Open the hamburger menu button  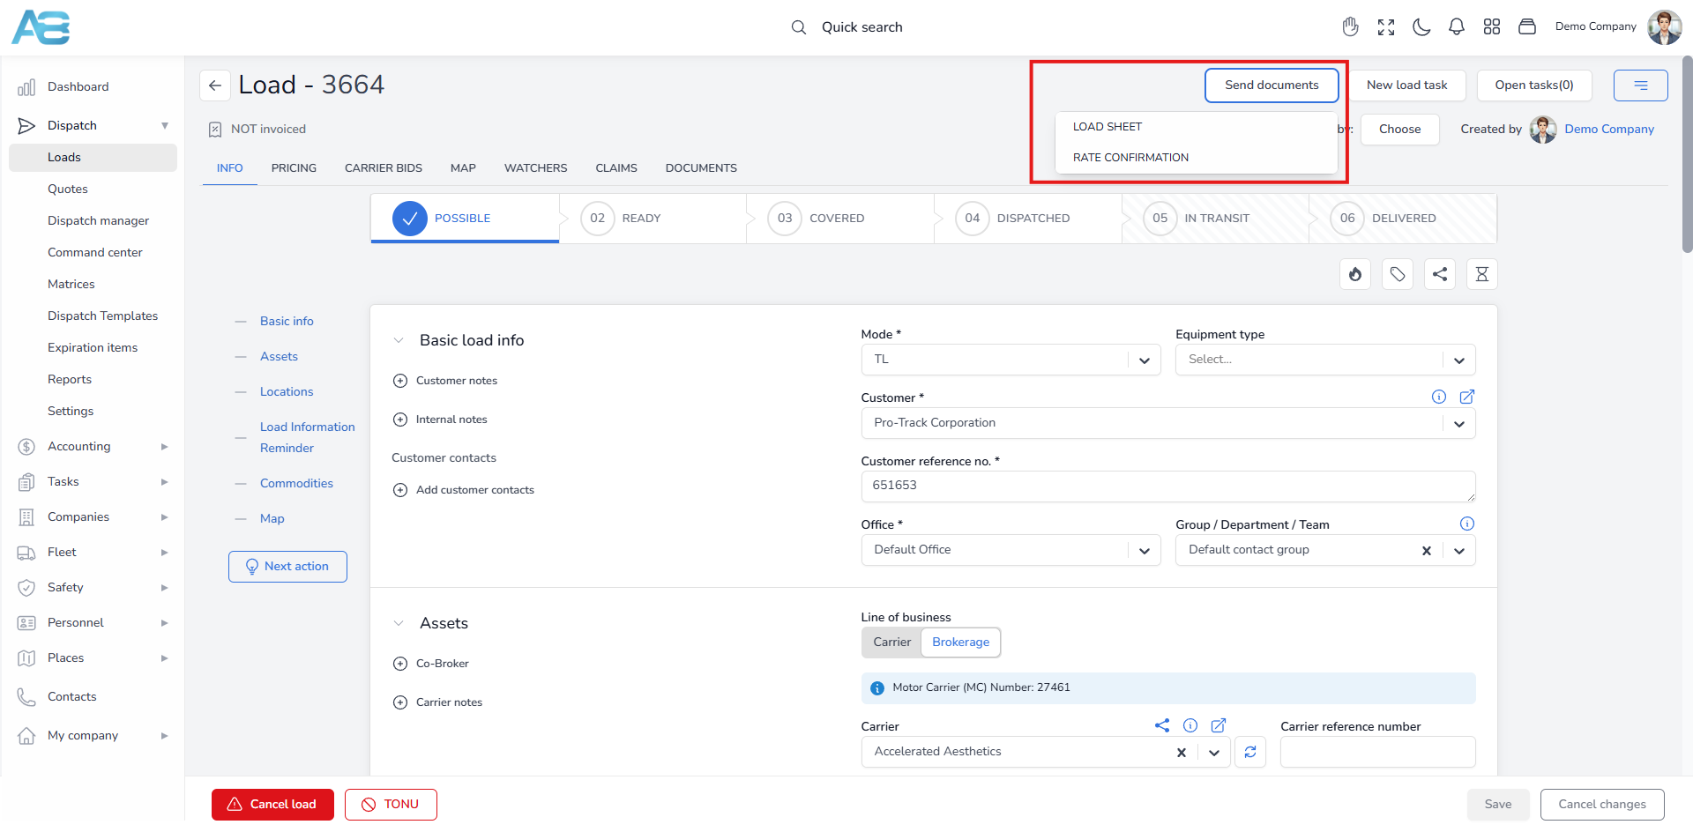coord(1641,85)
